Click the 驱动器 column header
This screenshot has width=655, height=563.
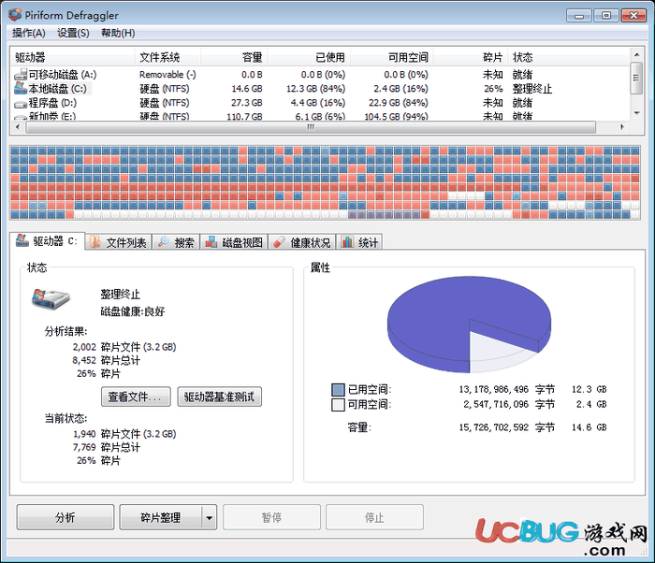(73, 57)
